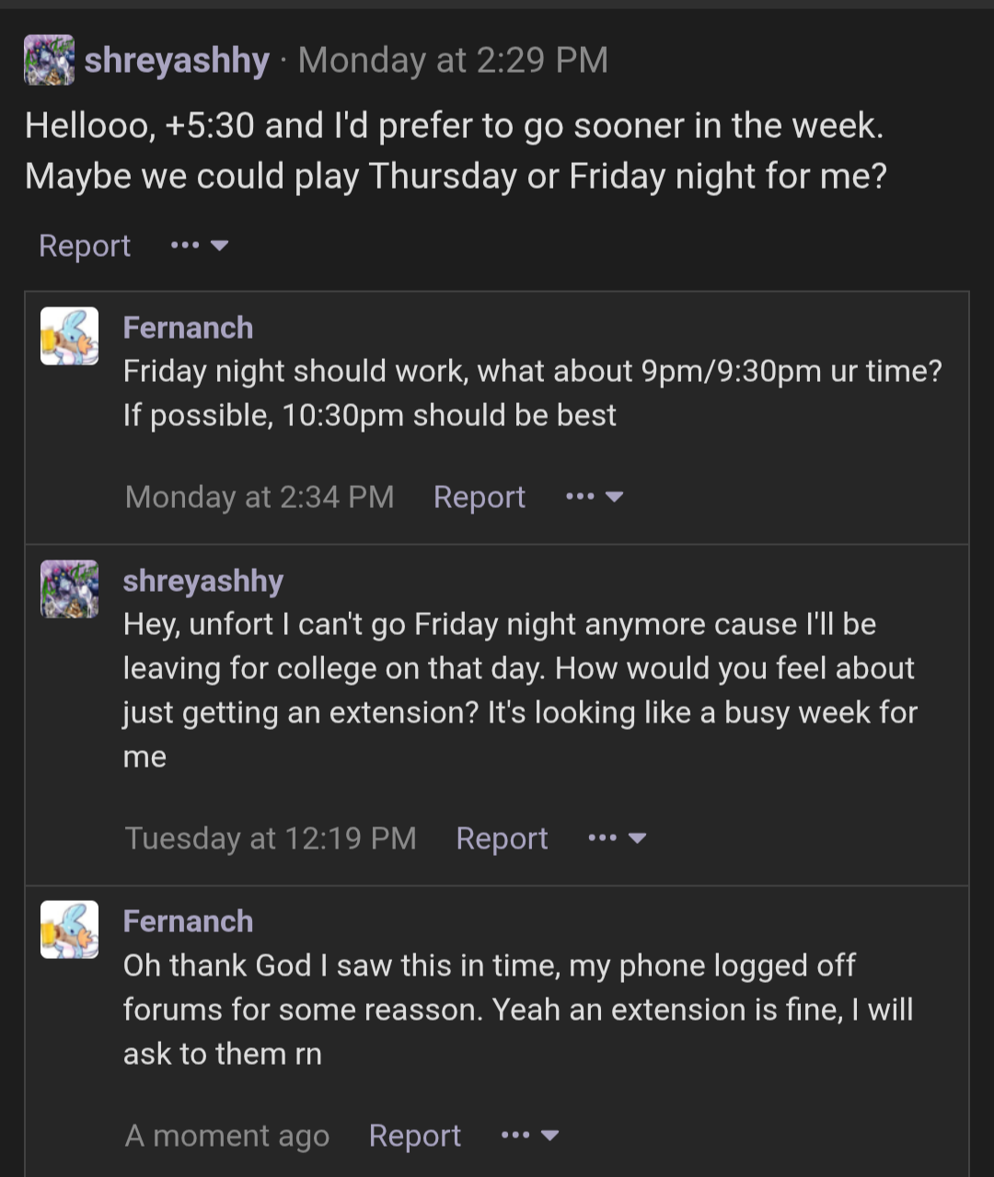Click the 'A moment ago' comment timestamp

click(x=227, y=1136)
